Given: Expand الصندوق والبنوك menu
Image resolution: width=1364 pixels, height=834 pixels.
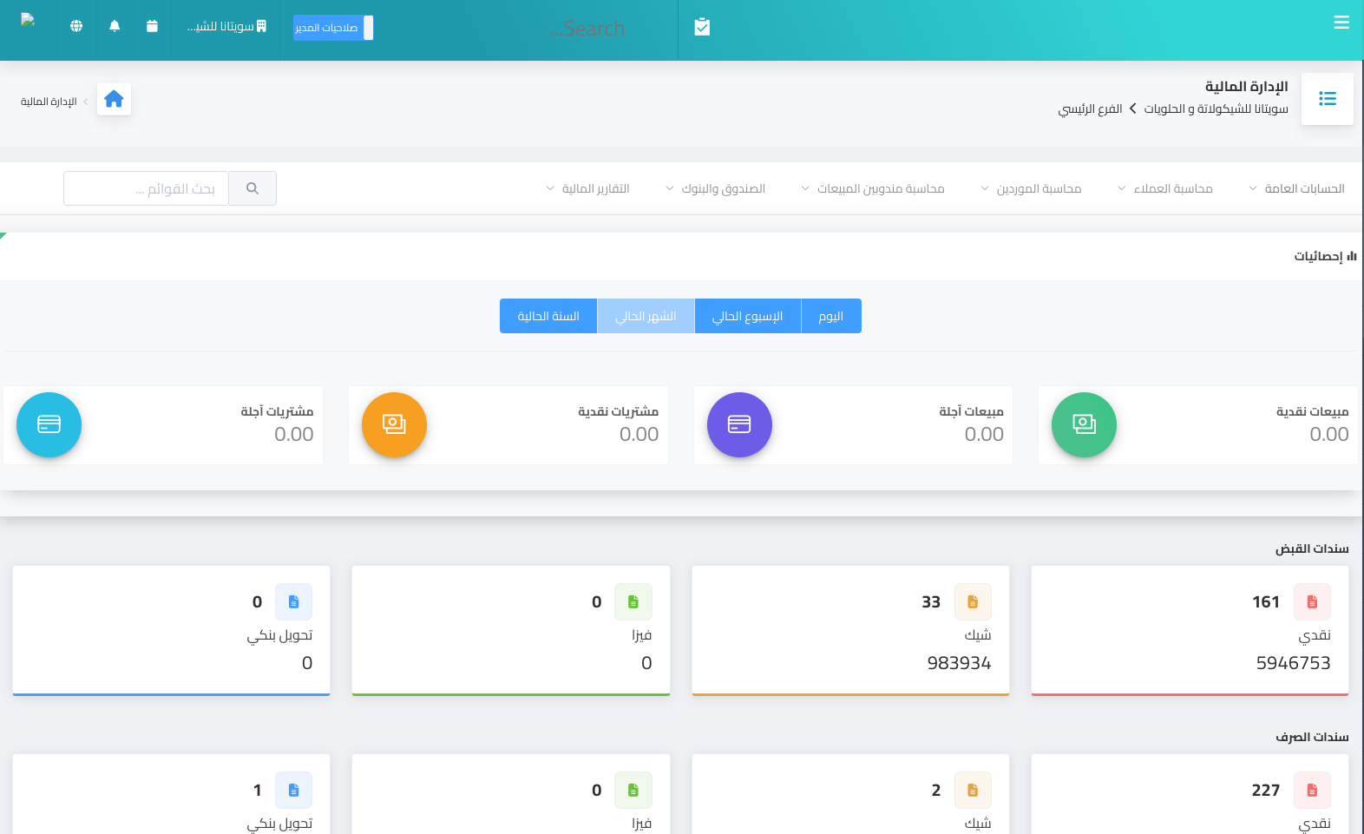Looking at the screenshot, I should pos(715,188).
